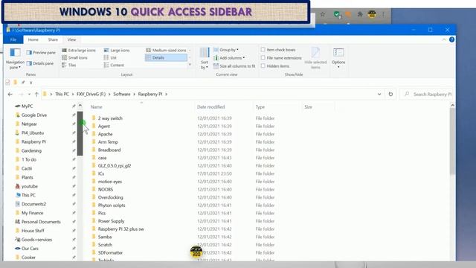Go up one folder level
This screenshot has height=268, width=476.
click(36, 95)
